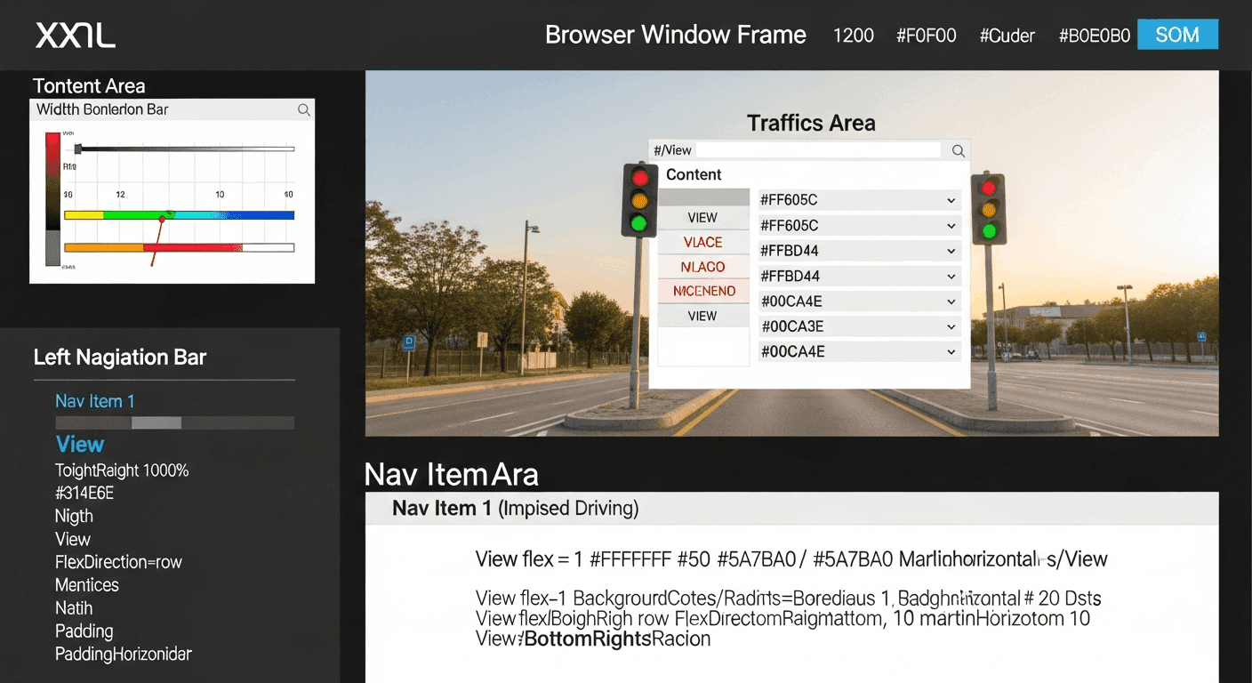Image resolution: width=1252 pixels, height=683 pixels.
Task: Click the VIEW button below NICENEND
Action: pyautogui.click(x=702, y=316)
